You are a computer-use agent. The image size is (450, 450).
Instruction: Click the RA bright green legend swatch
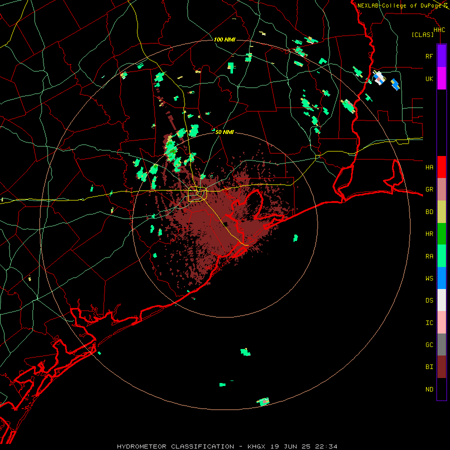click(x=441, y=256)
